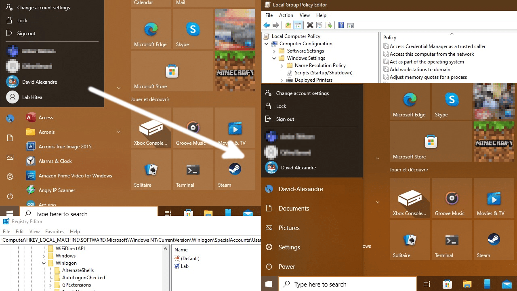Switch to the Lab Hitea user account

(32, 97)
